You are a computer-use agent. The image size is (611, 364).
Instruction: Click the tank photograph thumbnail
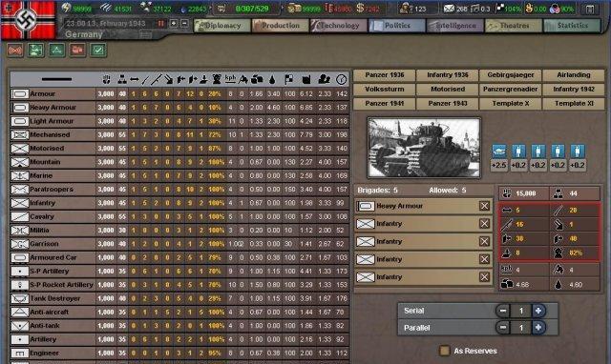[x=424, y=148]
